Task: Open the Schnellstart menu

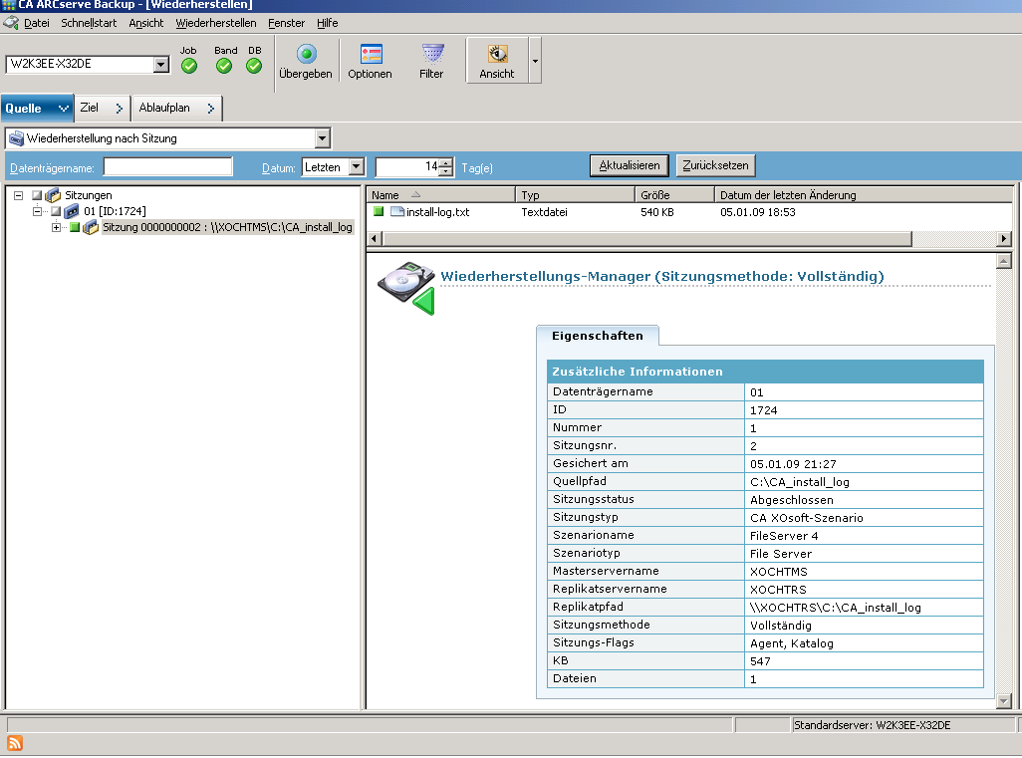Action: [91, 23]
